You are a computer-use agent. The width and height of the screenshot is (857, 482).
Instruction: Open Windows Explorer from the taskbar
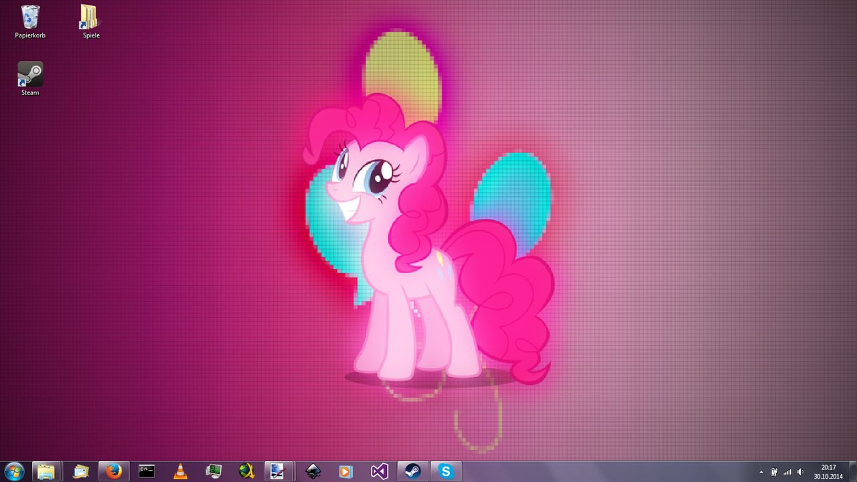tap(46, 471)
